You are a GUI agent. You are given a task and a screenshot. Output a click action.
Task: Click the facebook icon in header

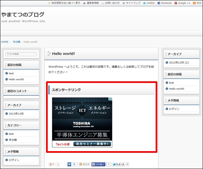159,3
